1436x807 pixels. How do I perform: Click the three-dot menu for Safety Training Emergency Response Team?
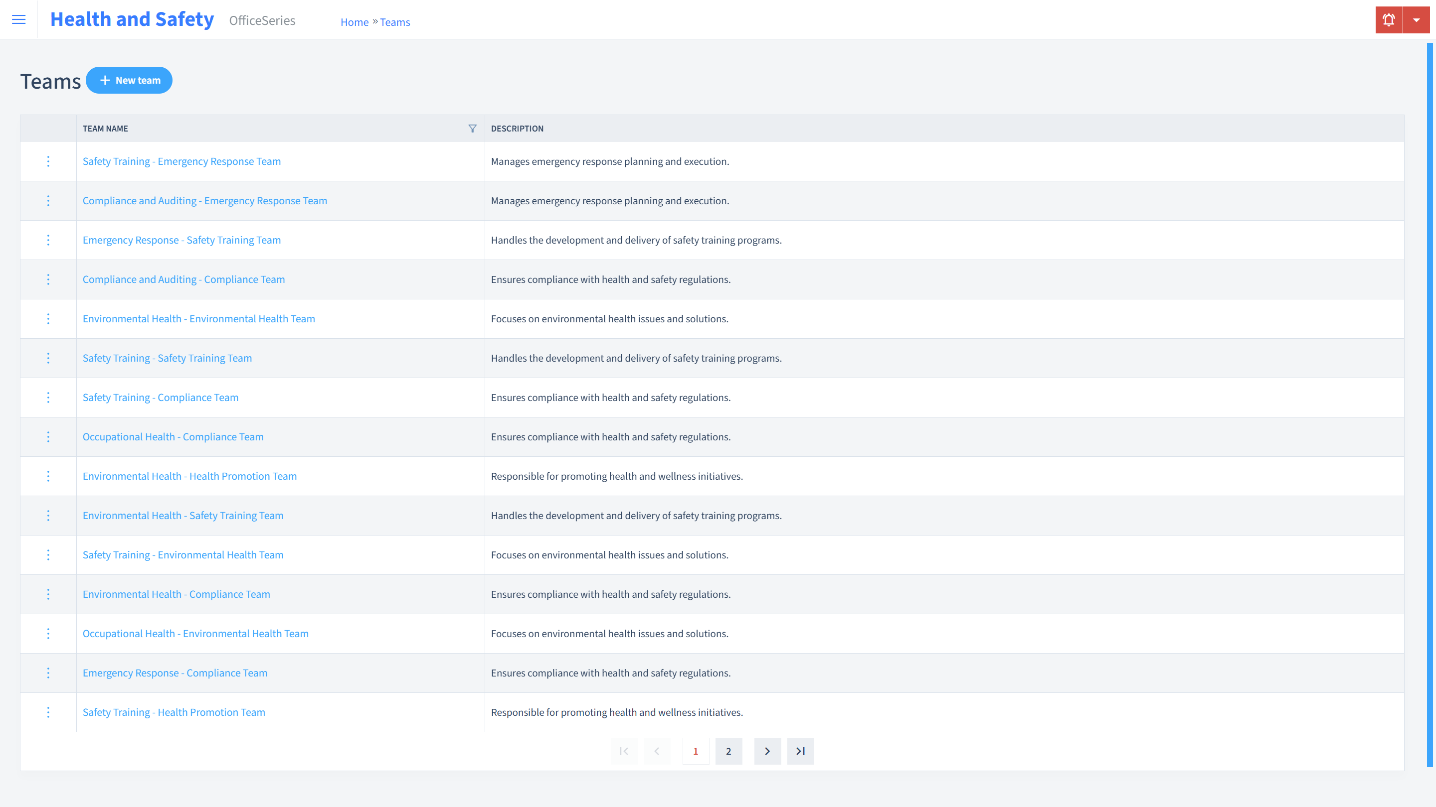click(47, 160)
